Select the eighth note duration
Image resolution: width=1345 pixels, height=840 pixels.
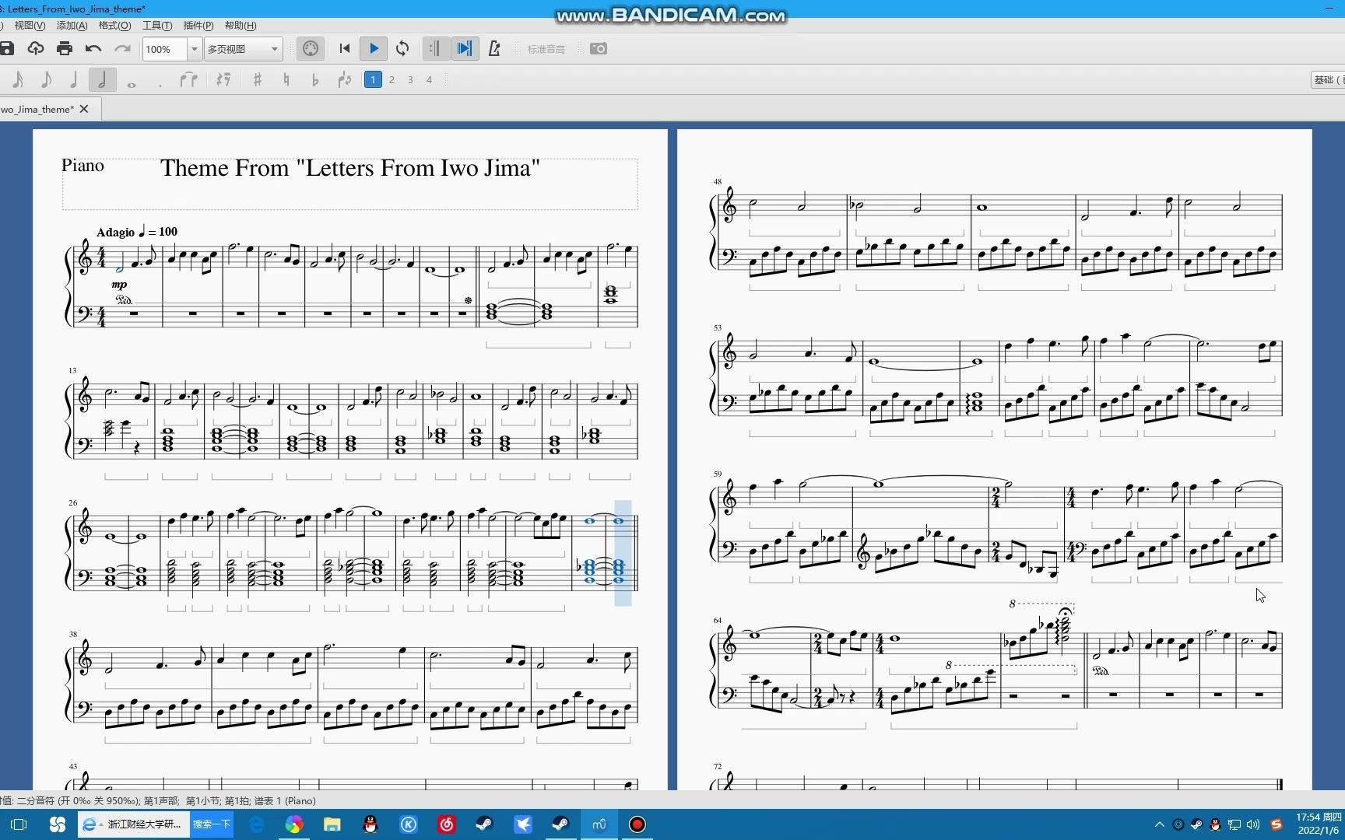pos(46,79)
